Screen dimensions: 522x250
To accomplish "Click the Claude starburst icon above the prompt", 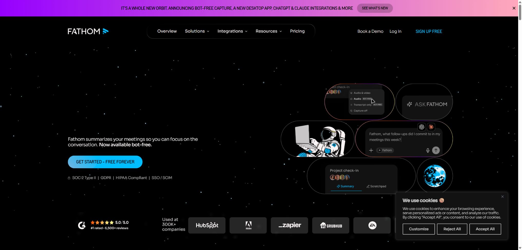I will coord(431,127).
